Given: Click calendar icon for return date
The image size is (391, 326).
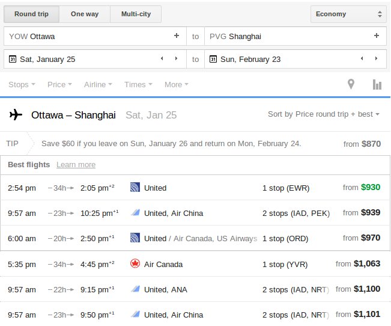Looking at the screenshot, I should 213,59.
